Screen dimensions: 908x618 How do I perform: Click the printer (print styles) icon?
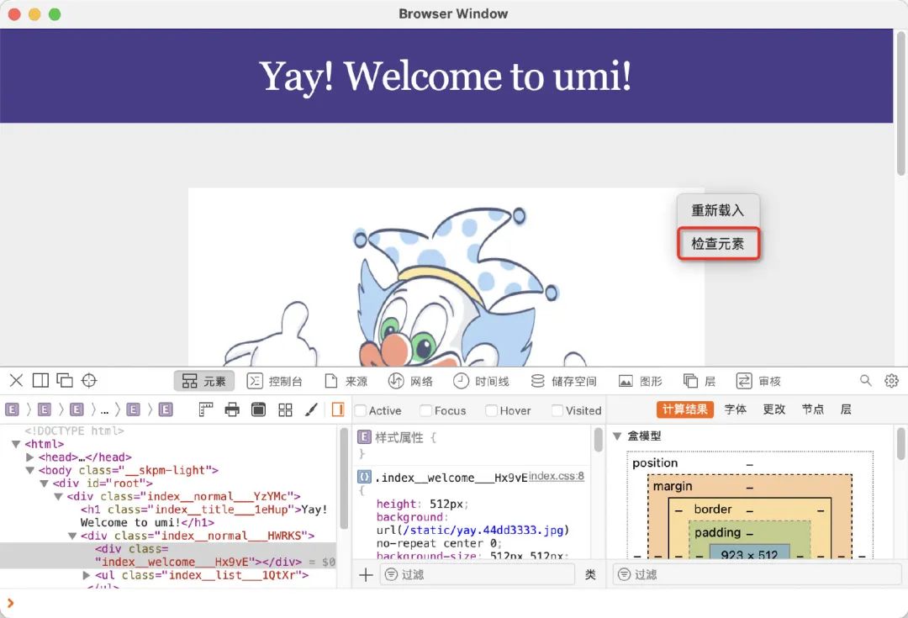pos(232,410)
